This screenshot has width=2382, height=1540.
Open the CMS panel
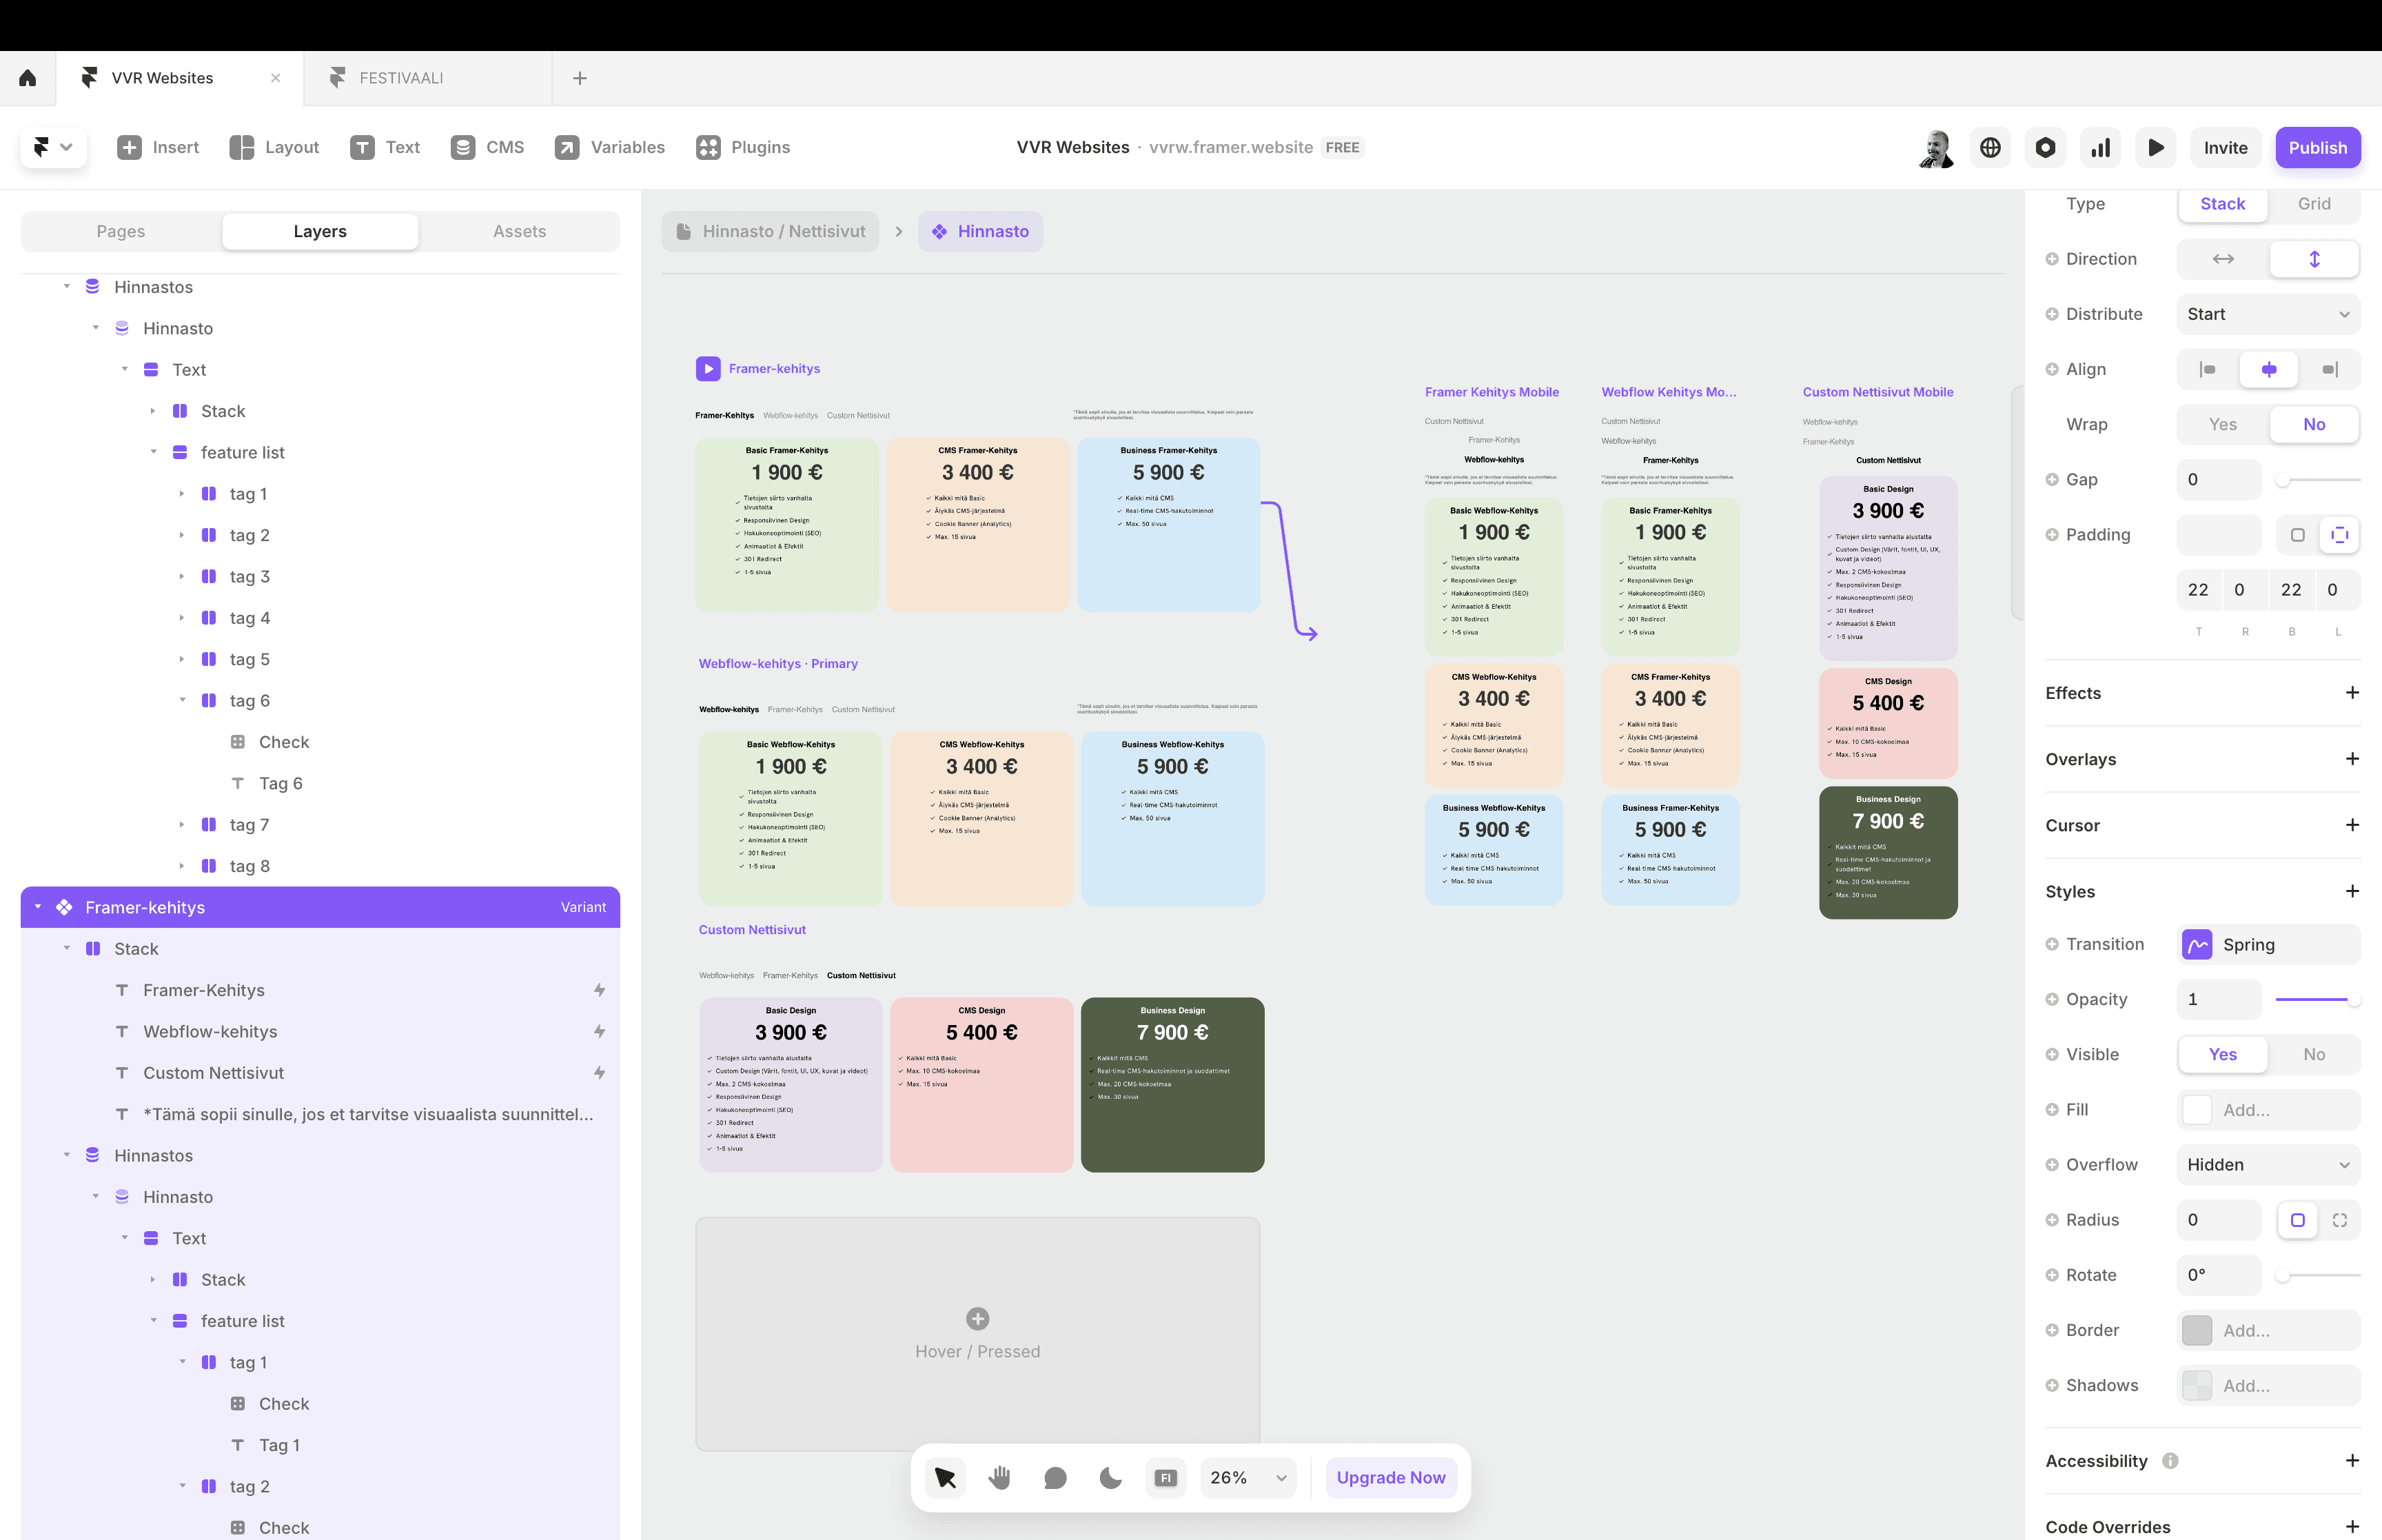coord(488,147)
